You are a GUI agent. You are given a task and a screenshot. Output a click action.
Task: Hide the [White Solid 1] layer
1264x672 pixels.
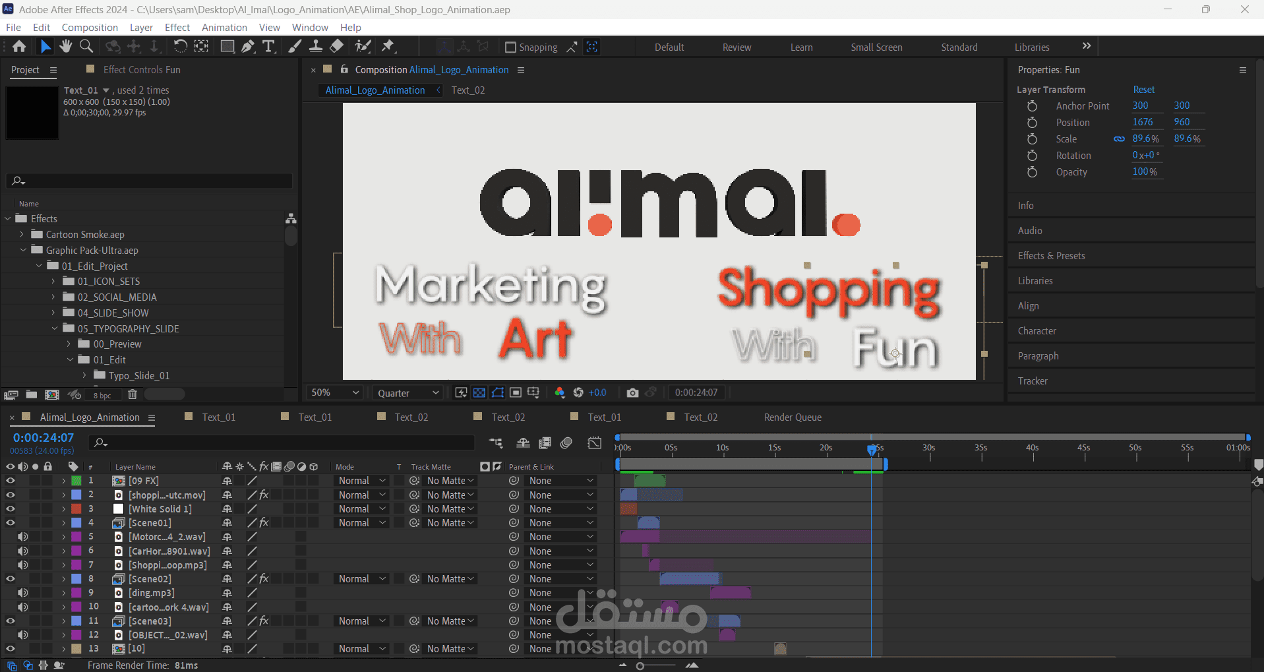coord(11,509)
